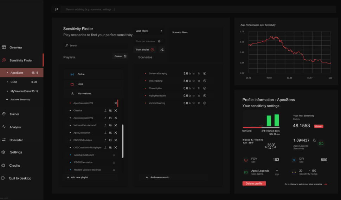This screenshot has height=200, width=341.
Task: Go to the Converter sidebar item
Action: 16,140
